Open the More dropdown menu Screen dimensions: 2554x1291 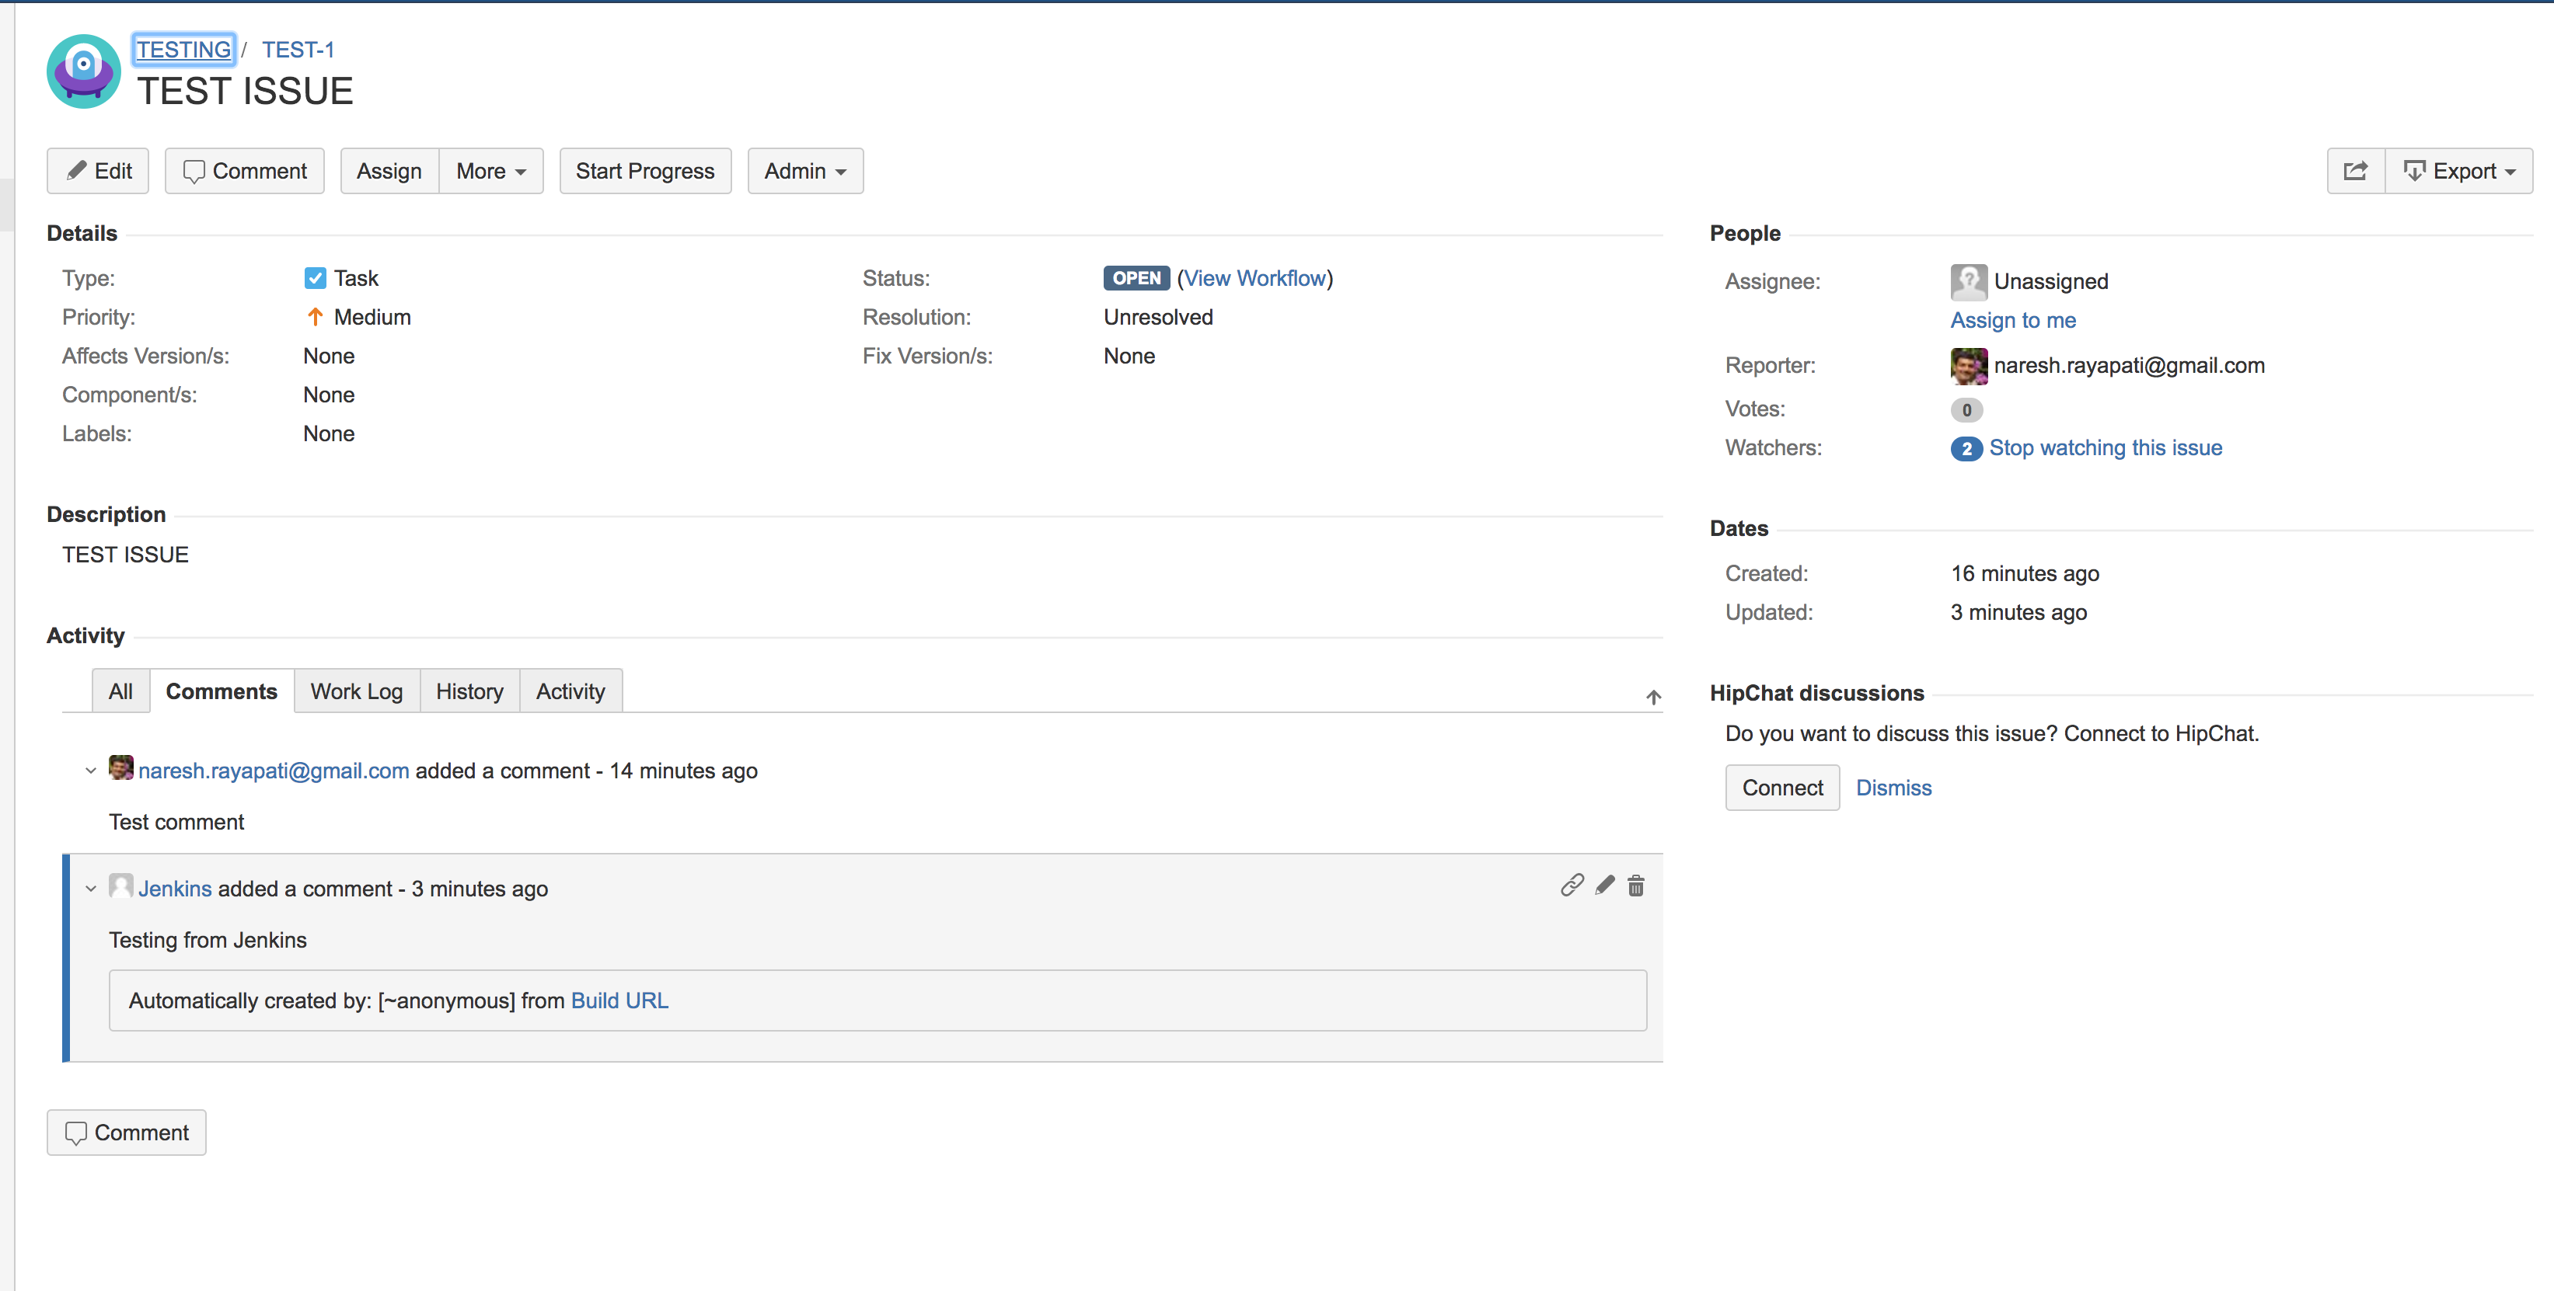[x=490, y=172]
